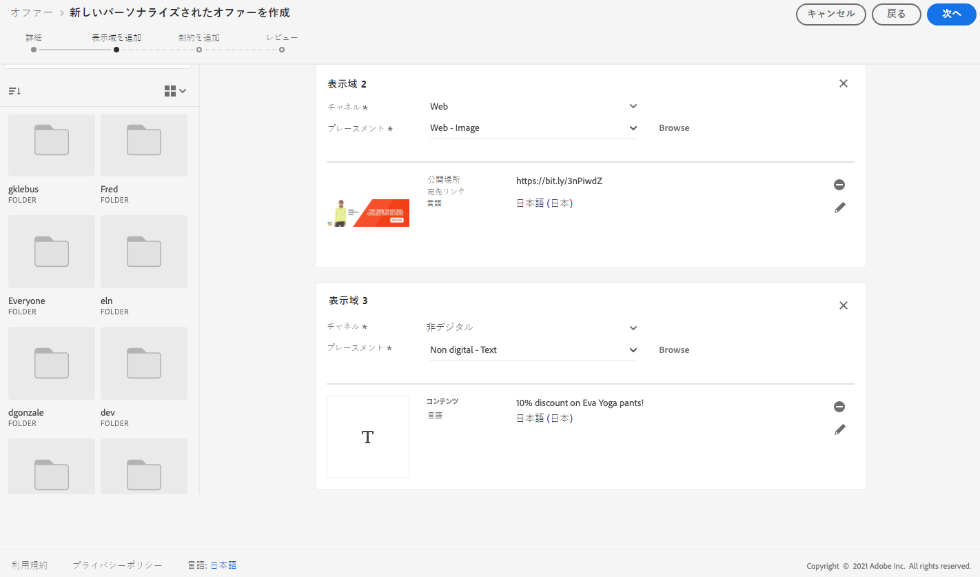980x577 pixels.
Task: Edit the 10% discount text with pencil icon
Action: coord(839,429)
